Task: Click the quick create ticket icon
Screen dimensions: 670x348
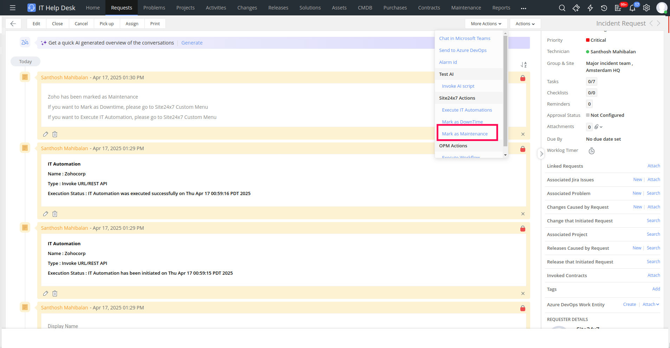Action: click(x=576, y=8)
